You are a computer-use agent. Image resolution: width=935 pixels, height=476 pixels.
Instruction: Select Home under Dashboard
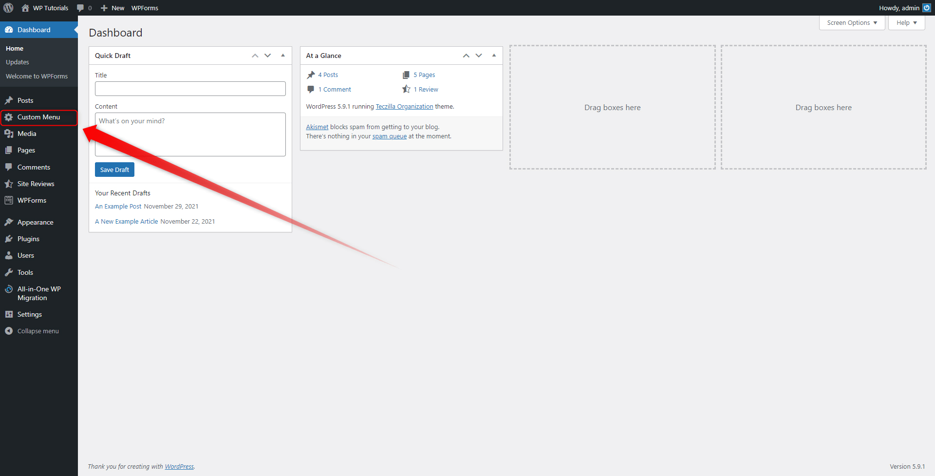(15, 49)
